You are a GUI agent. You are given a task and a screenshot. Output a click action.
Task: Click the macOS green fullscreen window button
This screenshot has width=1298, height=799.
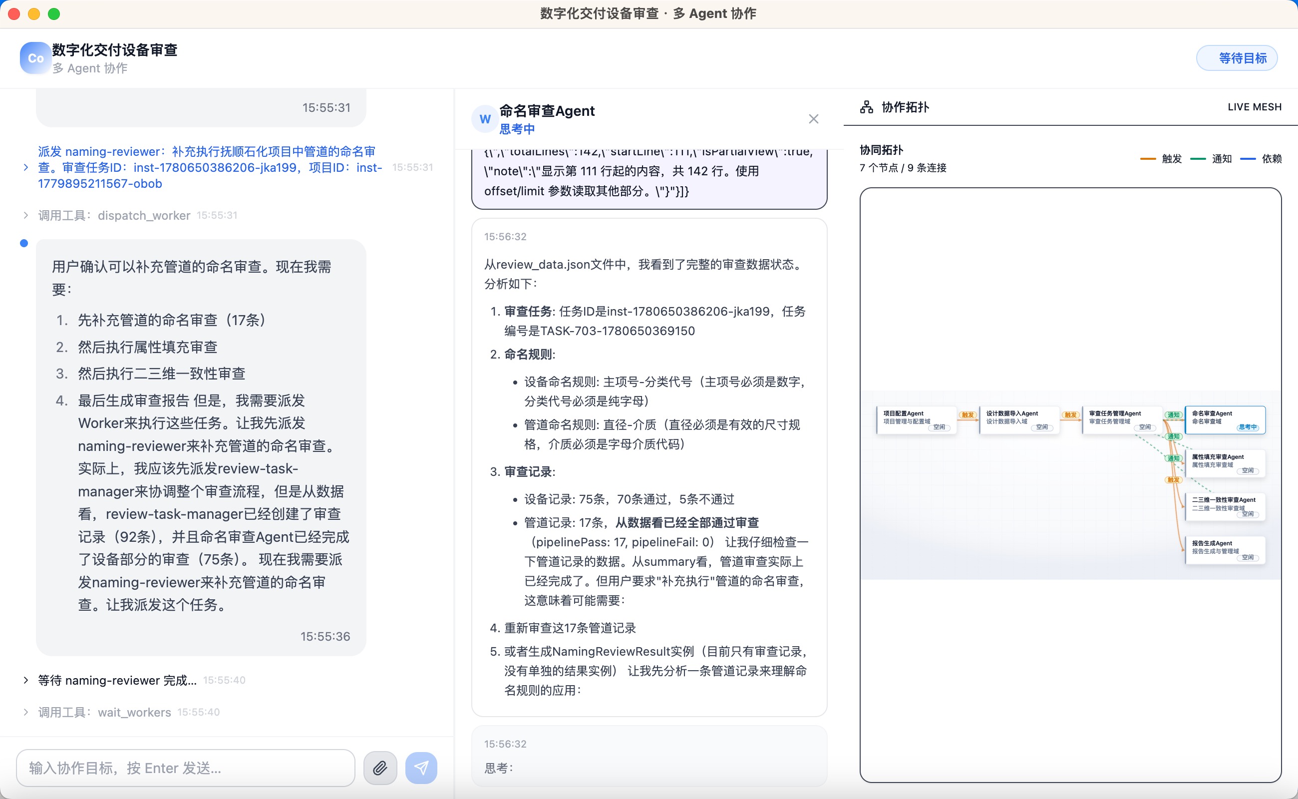tap(54, 14)
